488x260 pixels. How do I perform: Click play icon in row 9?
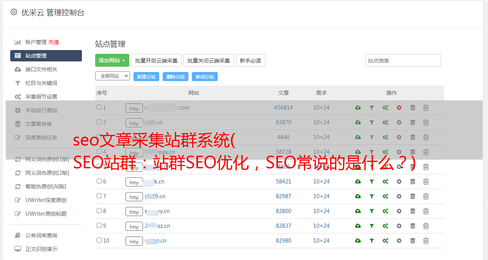pyautogui.click(x=399, y=226)
